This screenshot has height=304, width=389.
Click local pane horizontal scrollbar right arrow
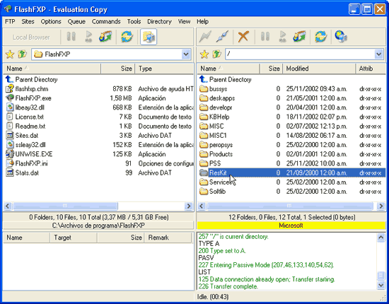(x=189, y=206)
